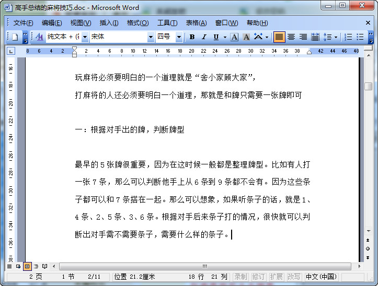This screenshot has width=378, height=286.
Task: Click the first line indent marker on ruler
Action: (x=74, y=49)
